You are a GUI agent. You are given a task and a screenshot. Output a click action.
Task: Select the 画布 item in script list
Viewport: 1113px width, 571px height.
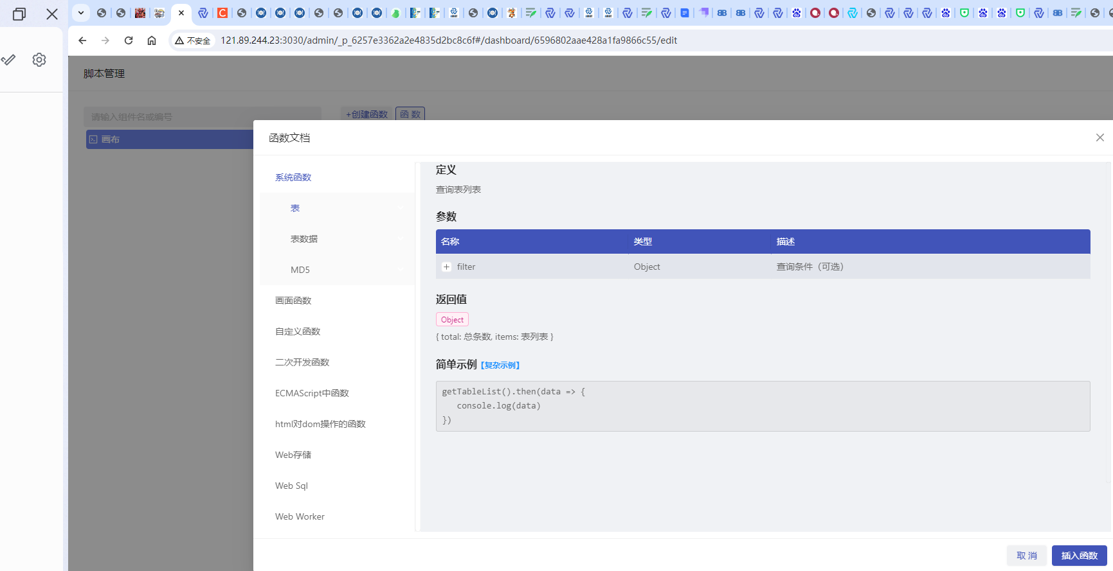pyautogui.click(x=170, y=139)
